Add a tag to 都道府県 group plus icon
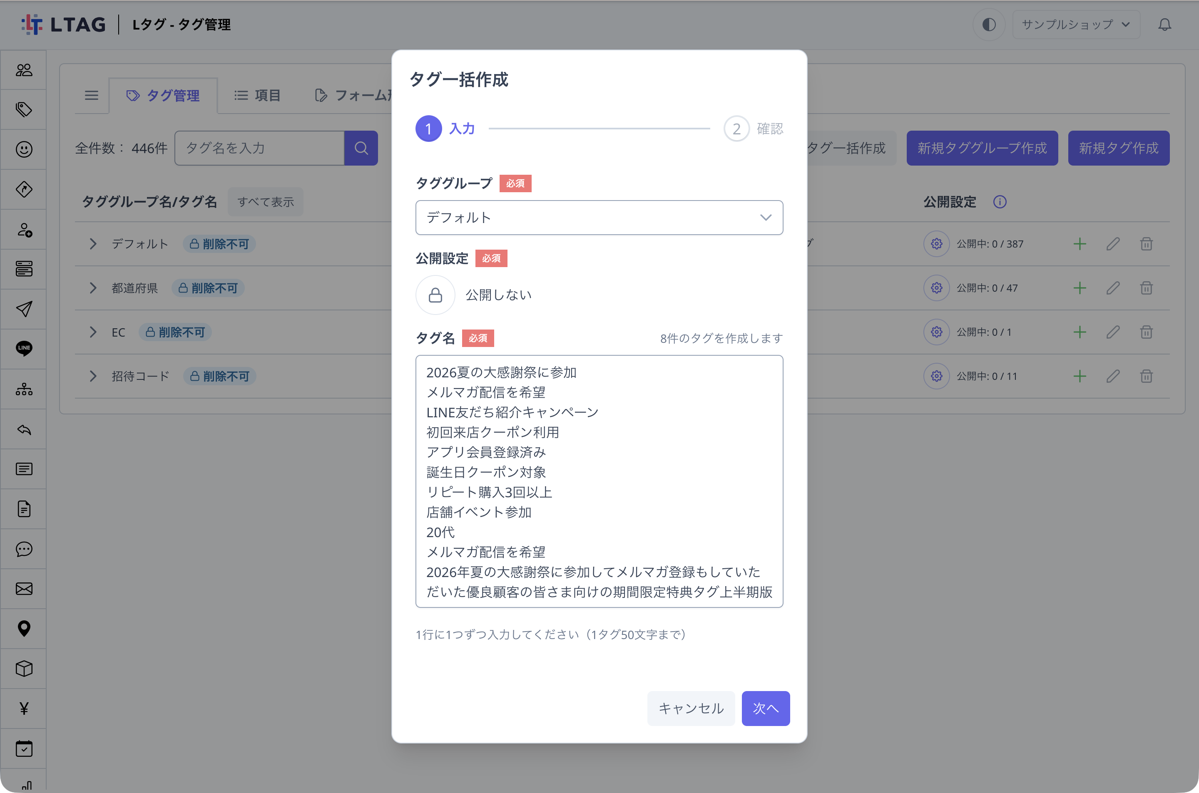This screenshot has width=1199, height=793. point(1080,288)
